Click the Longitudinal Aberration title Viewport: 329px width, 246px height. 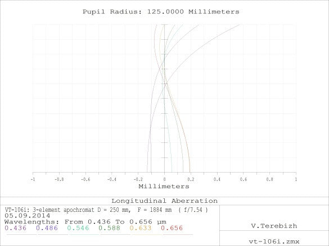coord(164,201)
